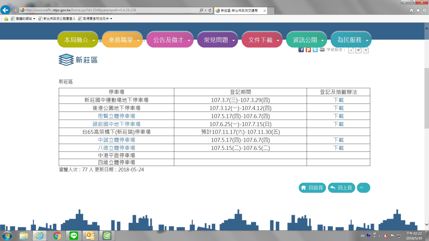This screenshot has width=429, height=241.
Task: Click the URL address bar field
Action: 110,10
